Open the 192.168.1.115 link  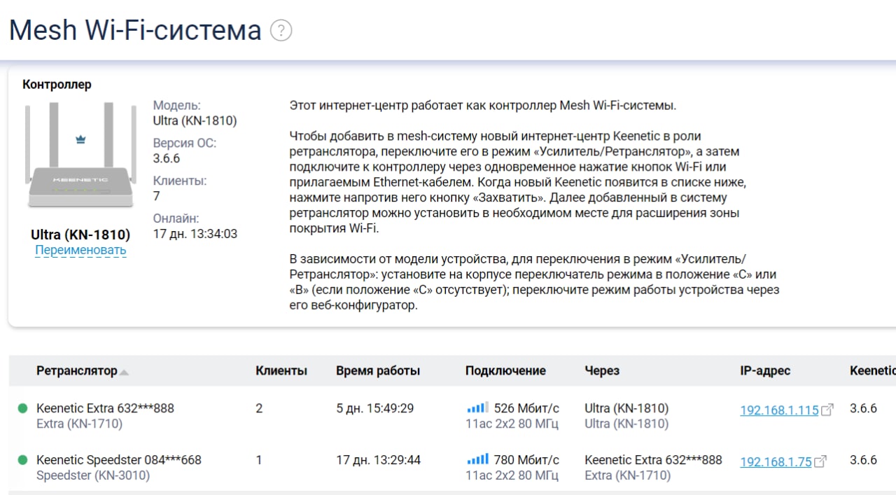pos(779,410)
